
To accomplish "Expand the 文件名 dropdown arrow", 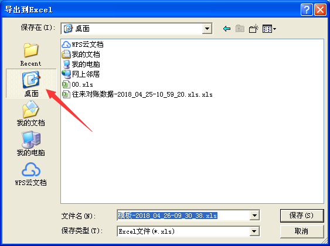I will pos(254,216).
